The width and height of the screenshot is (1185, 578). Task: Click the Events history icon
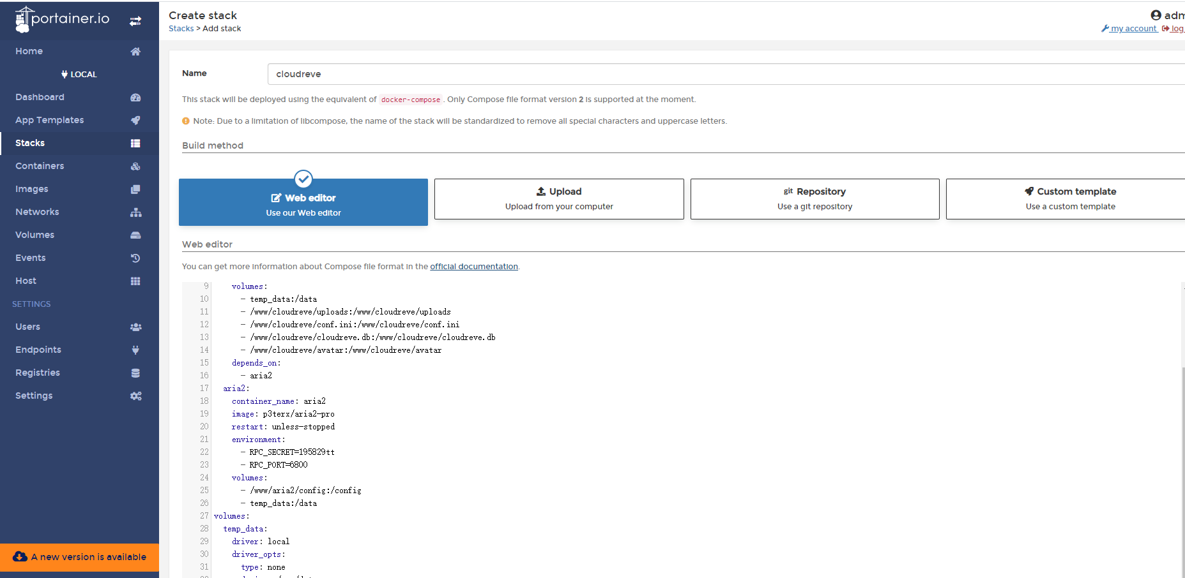point(135,258)
